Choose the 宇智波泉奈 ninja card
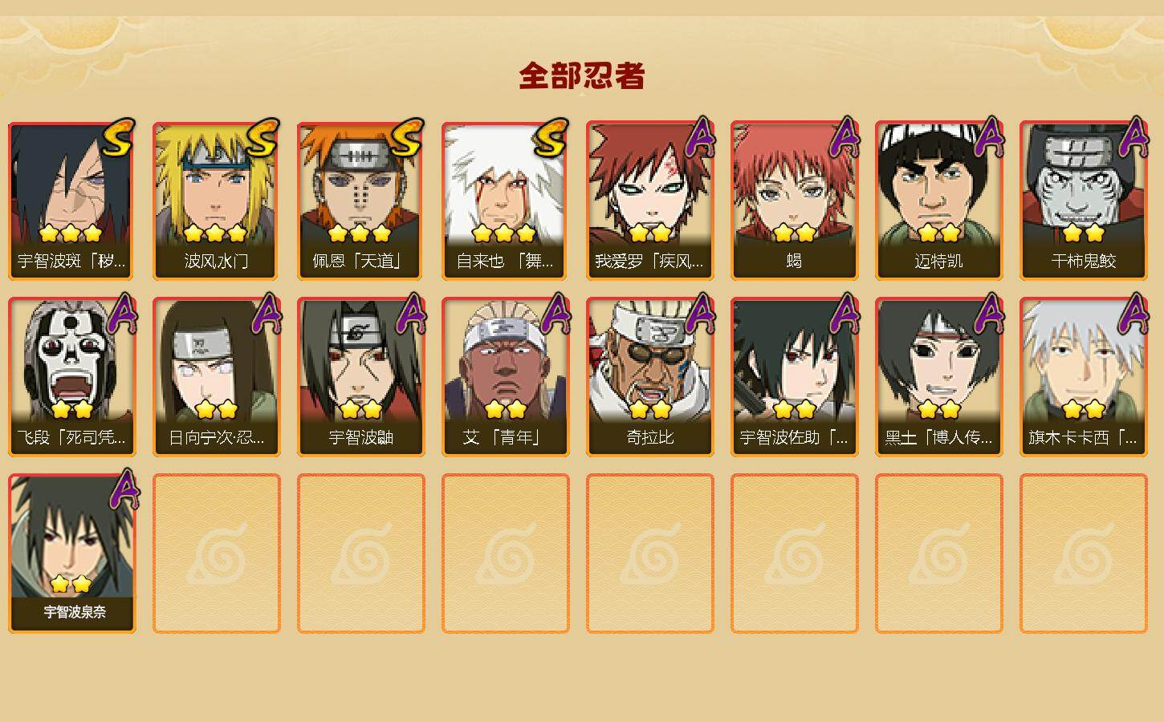The width and height of the screenshot is (1164, 722). point(72,554)
